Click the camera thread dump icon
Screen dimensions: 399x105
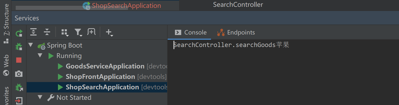pyautogui.click(x=19, y=74)
